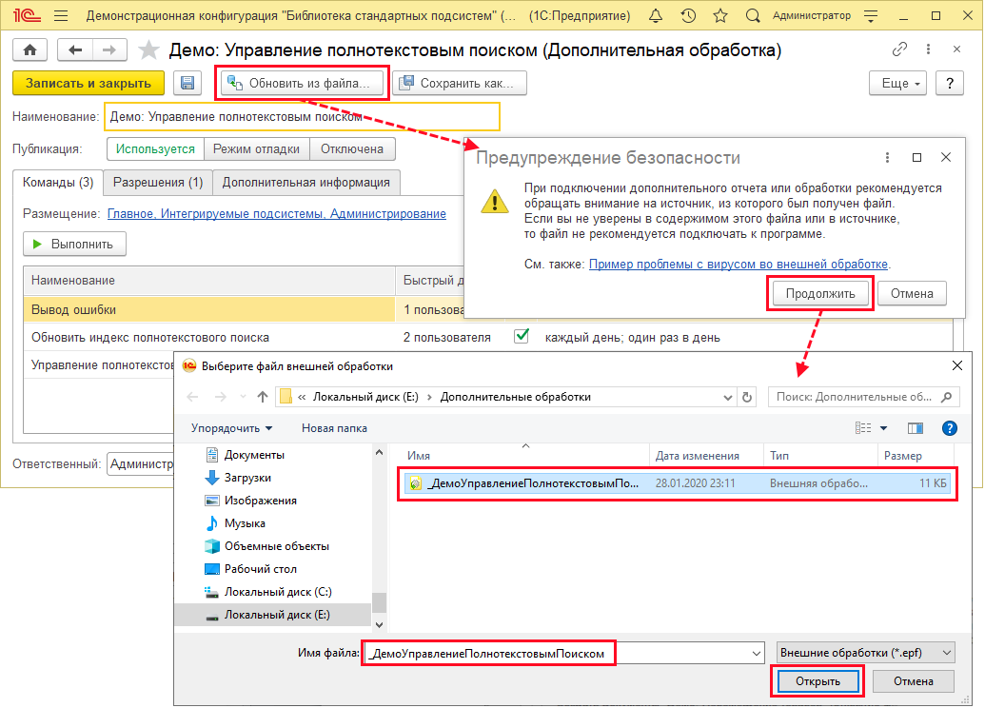Go to the home page icon

click(30, 49)
